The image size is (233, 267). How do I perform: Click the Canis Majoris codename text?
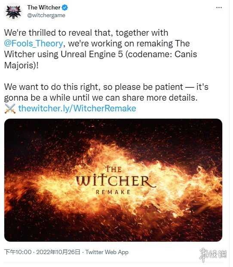101,60
